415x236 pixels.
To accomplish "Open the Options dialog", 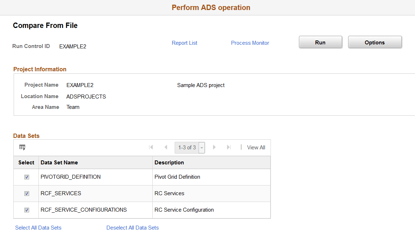I will point(374,42).
